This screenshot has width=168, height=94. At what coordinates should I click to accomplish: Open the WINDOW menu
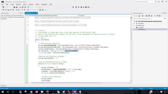[x=44, y=4]
